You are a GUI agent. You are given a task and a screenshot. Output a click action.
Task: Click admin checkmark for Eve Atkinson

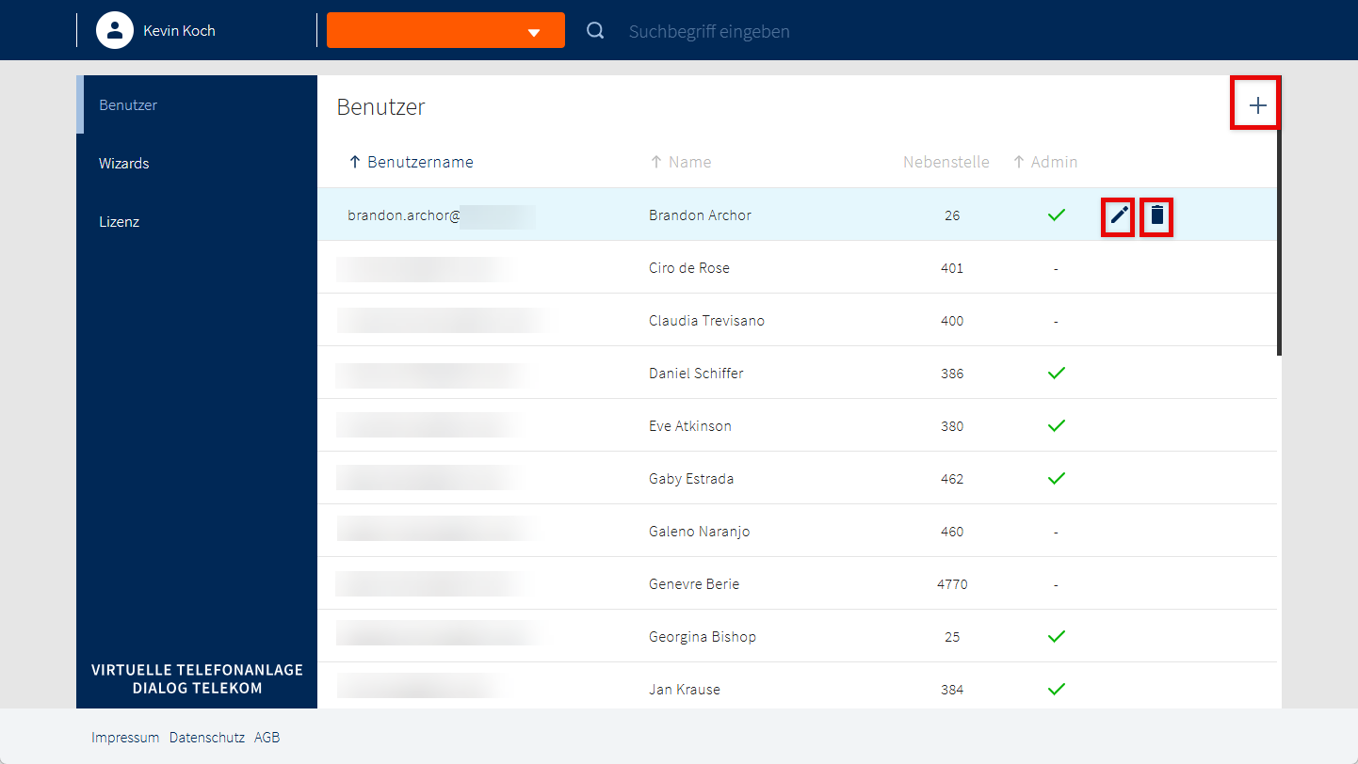point(1056,426)
